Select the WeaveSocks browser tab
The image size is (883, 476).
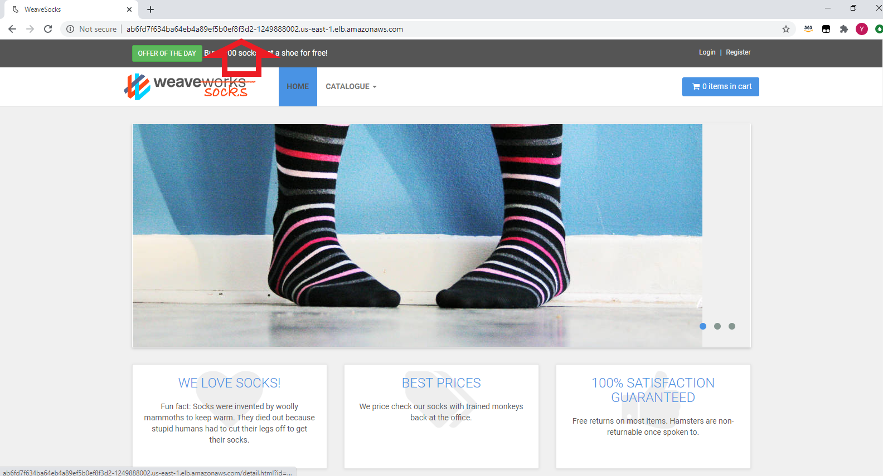coord(71,9)
